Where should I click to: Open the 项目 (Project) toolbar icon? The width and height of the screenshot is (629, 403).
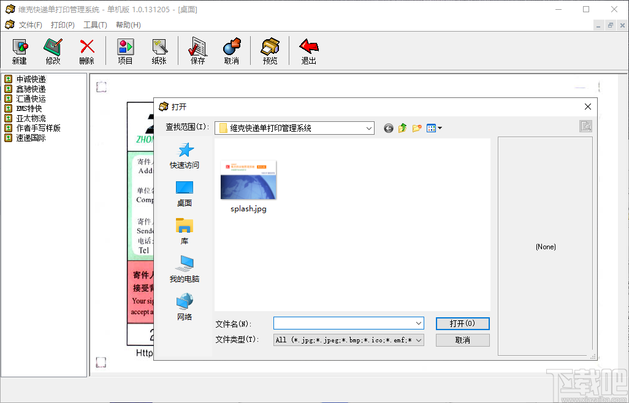(125, 50)
